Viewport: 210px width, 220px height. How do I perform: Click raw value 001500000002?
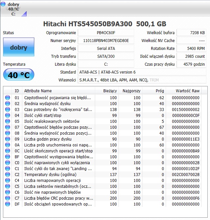186,109
